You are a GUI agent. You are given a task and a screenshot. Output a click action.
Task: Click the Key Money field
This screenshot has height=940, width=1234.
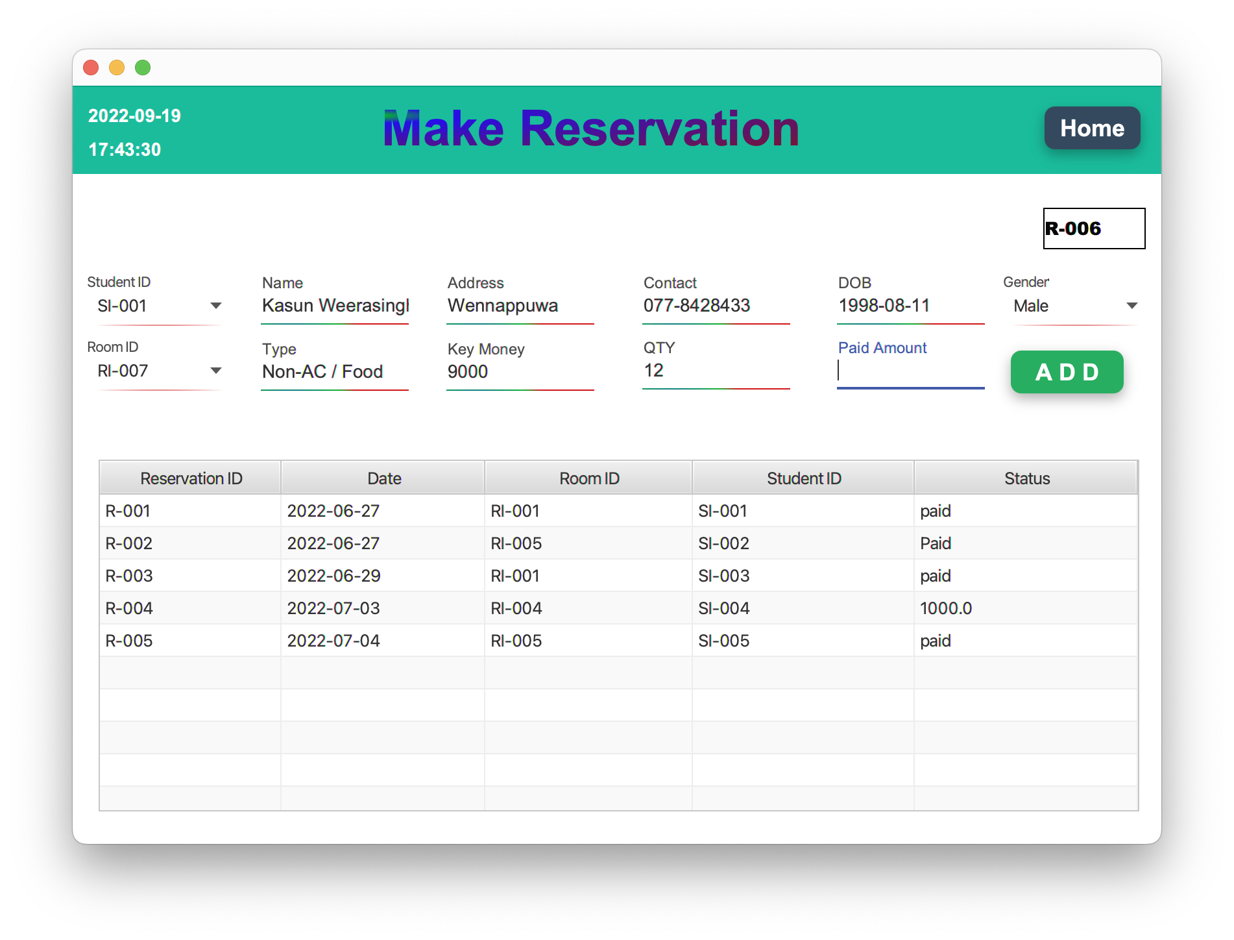click(519, 371)
